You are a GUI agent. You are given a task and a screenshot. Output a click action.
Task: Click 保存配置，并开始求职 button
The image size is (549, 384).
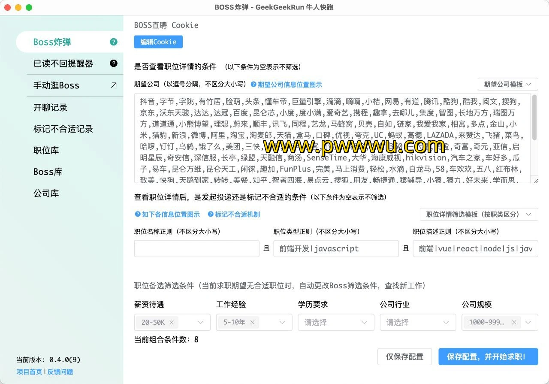[x=488, y=357]
